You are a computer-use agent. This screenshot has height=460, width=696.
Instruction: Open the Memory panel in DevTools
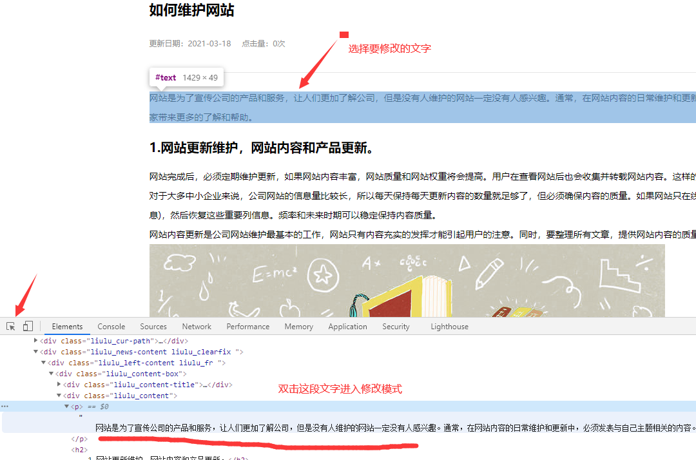click(x=298, y=326)
